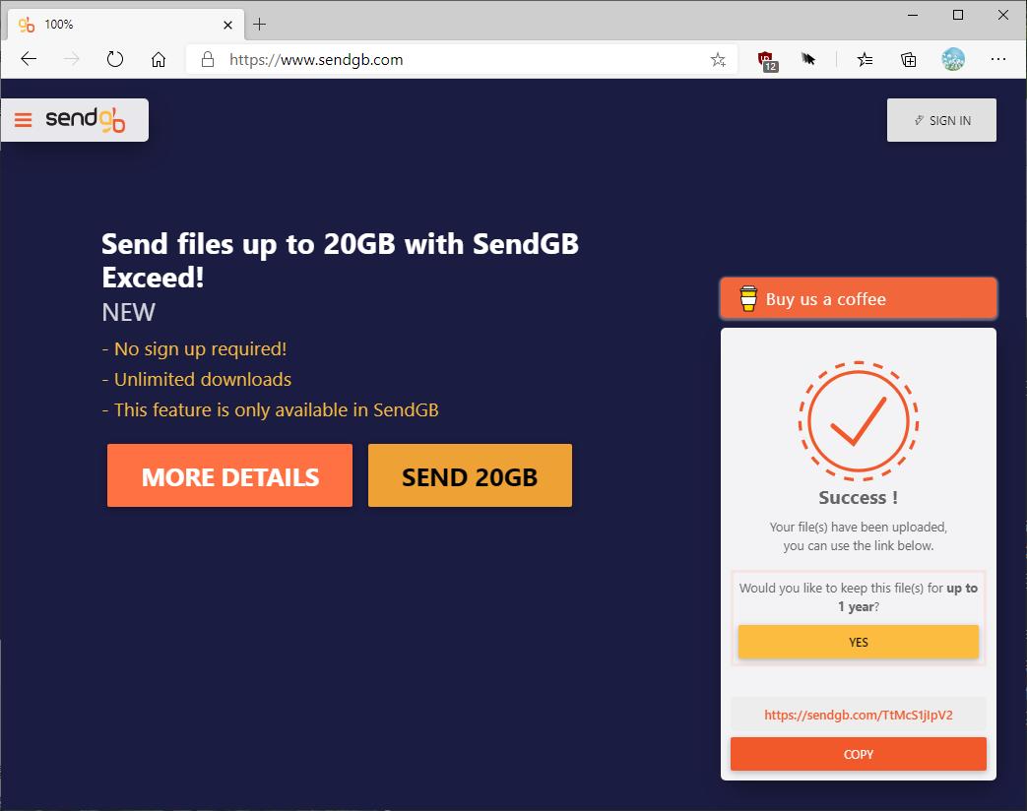Refresh the current page
This screenshot has width=1027, height=811.
pos(115,60)
